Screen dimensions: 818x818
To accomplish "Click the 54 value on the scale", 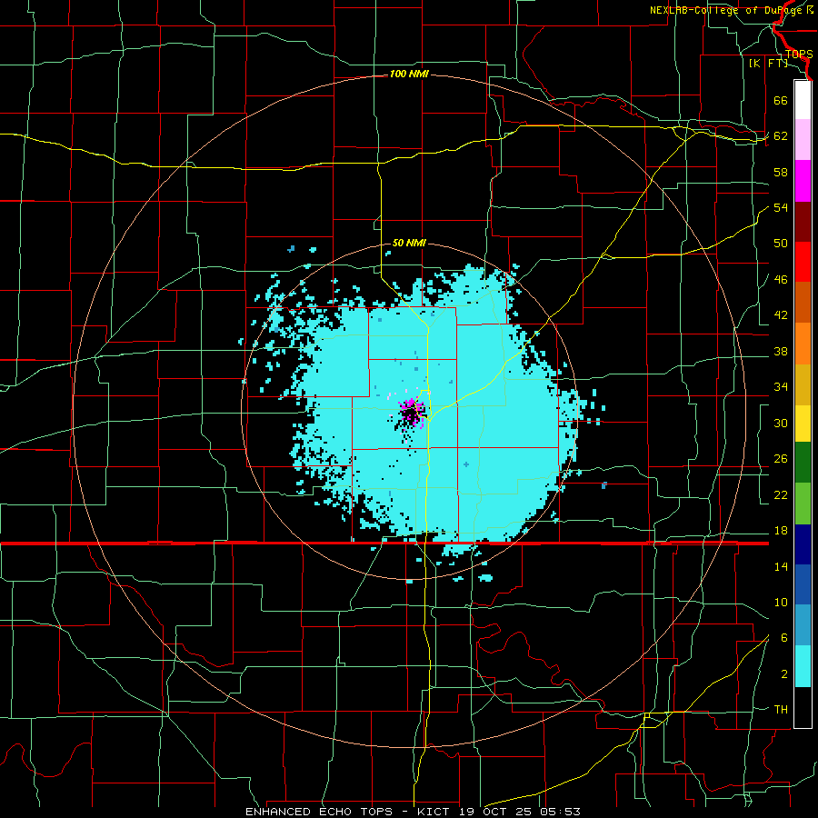I will [781, 207].
